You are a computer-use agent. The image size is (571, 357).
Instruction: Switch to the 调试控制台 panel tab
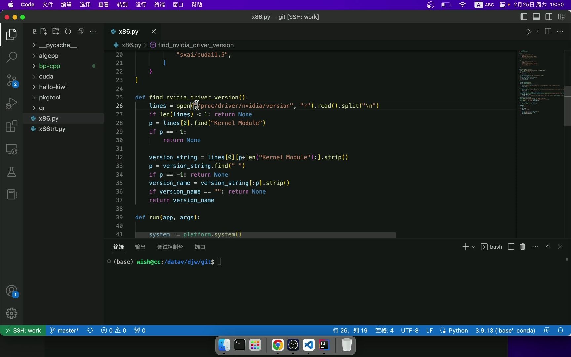[170, 247]
